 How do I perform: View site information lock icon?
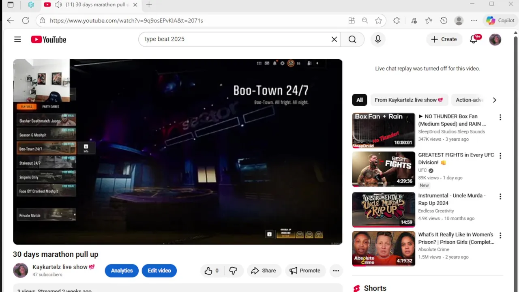pos(42,20)
